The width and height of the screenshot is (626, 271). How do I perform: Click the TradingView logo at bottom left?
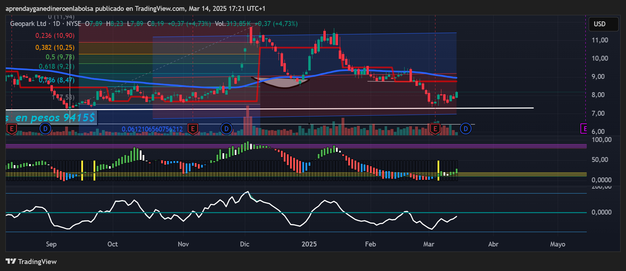pos(31,262)
